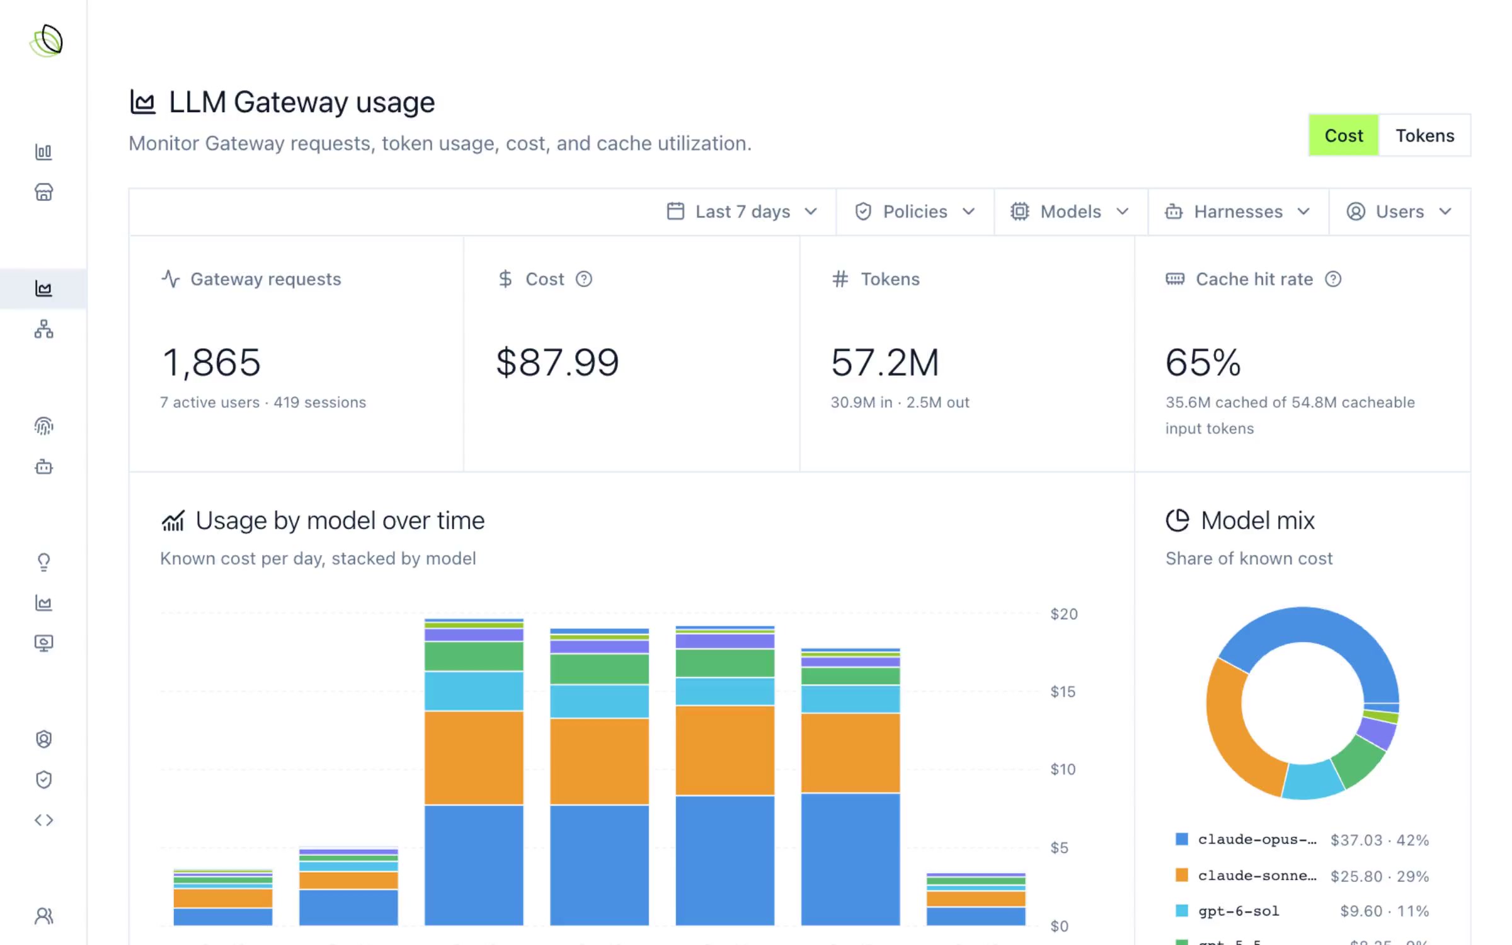The height and width of the screenshot is (945, 1512).
Task: Click the blue claude-opus legend swatch
Action: coord(1182,839)
